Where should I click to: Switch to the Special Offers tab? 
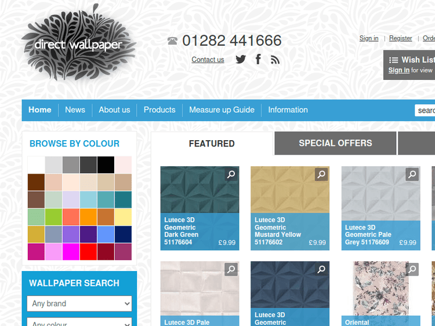point(335,144)
